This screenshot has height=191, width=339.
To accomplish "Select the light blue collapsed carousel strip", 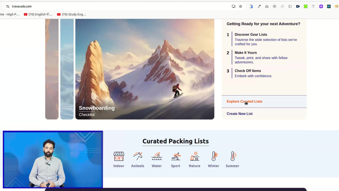I will [67, 69].
